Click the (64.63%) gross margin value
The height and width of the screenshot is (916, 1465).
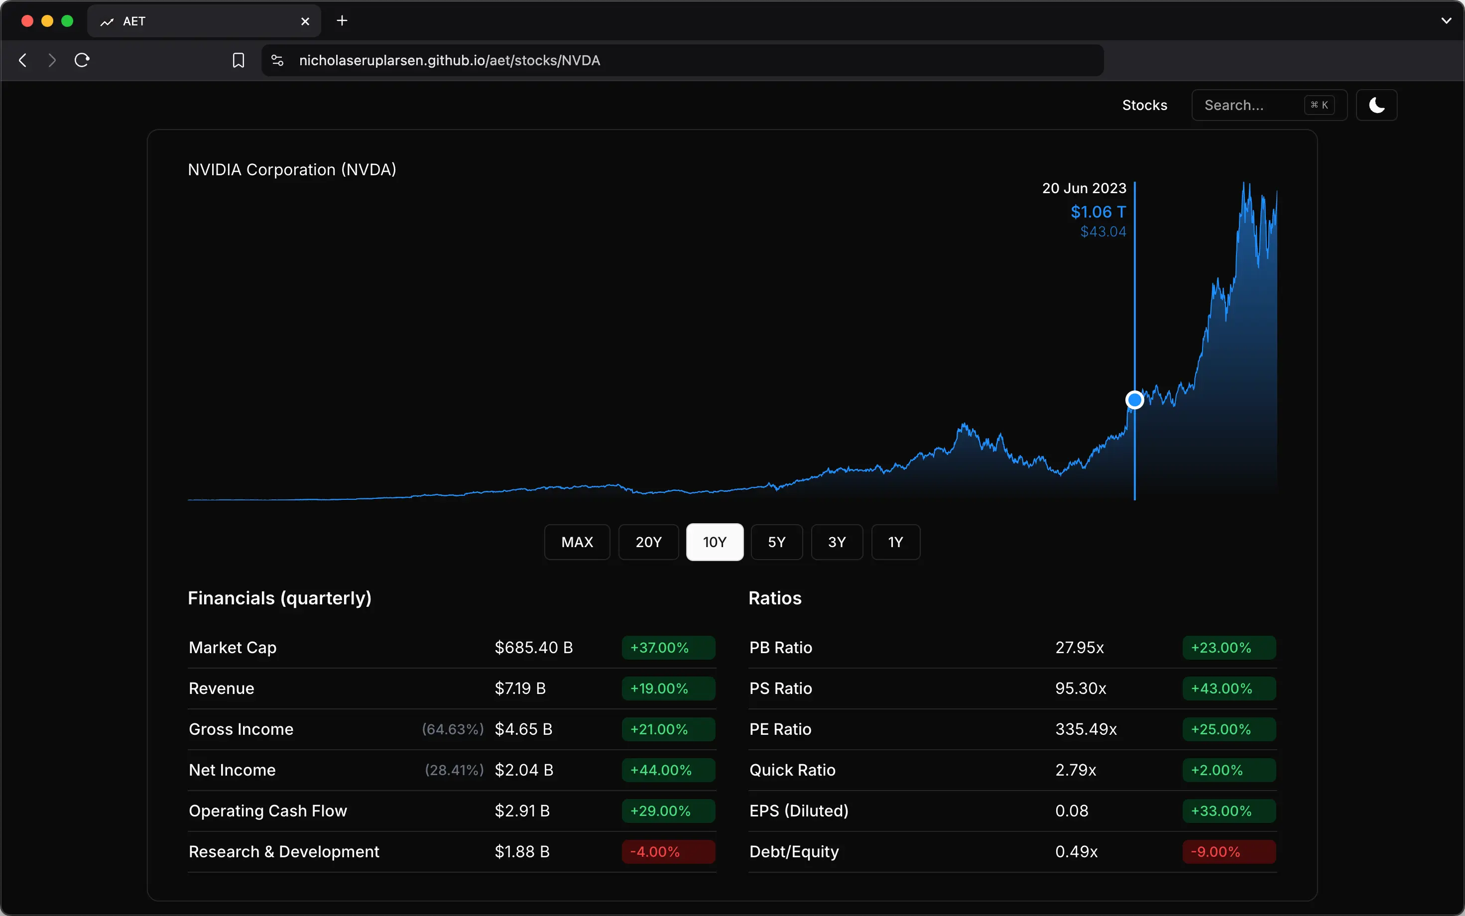[x=453, y=729]
